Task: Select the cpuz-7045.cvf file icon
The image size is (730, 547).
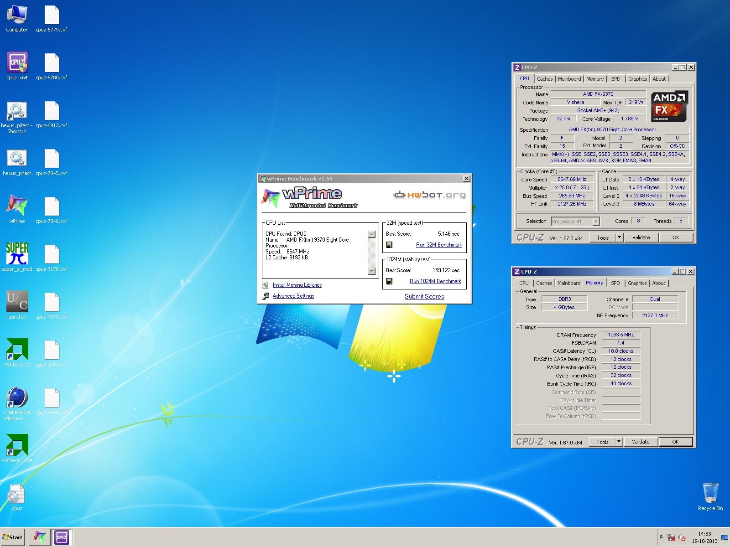Action: 52,162
